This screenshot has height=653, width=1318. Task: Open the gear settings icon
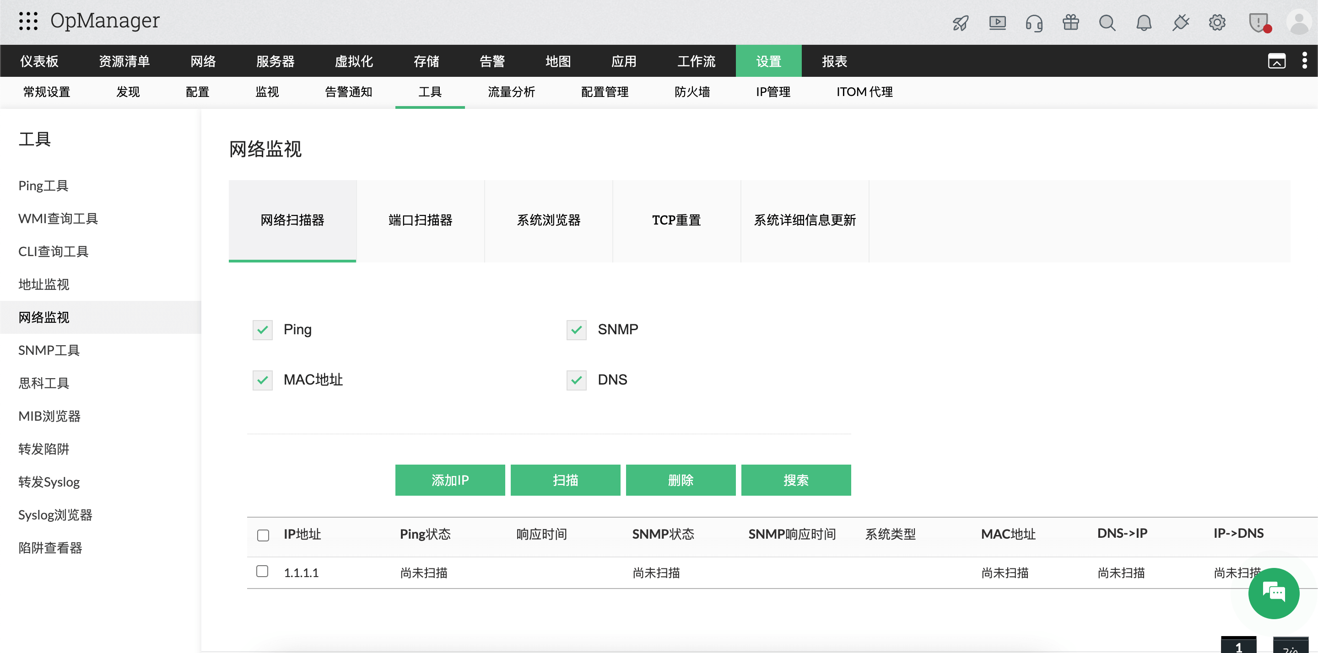click(1217, 22)
